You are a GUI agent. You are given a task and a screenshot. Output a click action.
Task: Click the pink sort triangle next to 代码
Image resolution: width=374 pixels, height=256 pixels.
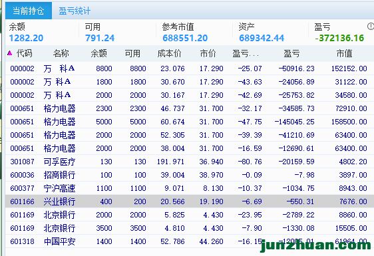(x=9, y=53)
